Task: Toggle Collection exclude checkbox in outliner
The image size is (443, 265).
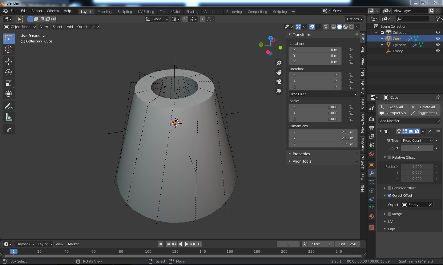Action: click(x=382, y=32)
